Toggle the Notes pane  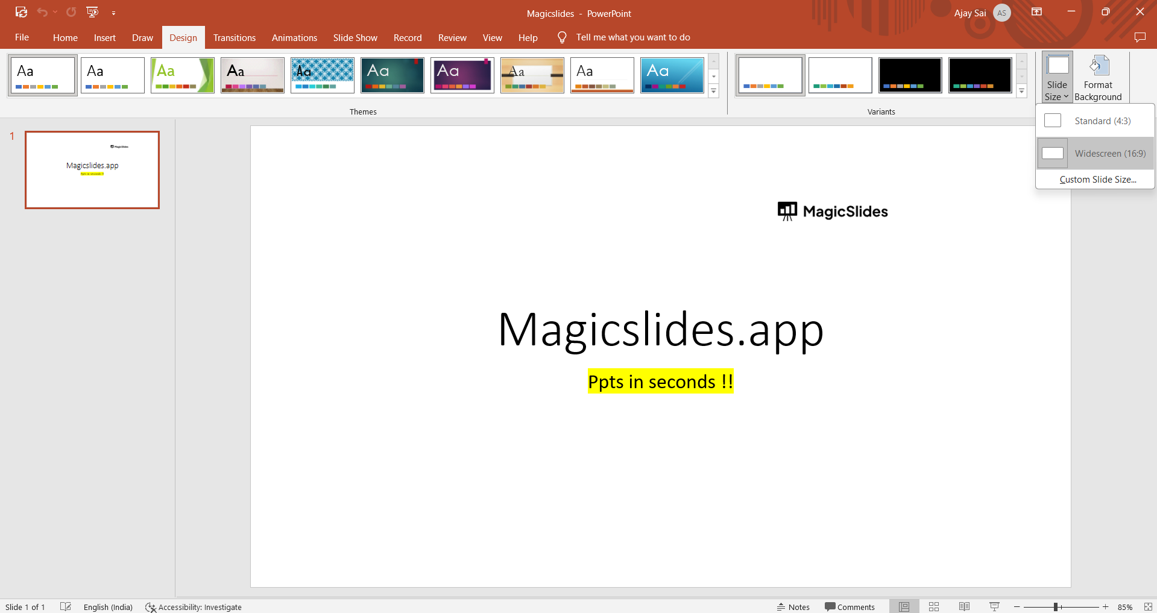click(793, 607)
